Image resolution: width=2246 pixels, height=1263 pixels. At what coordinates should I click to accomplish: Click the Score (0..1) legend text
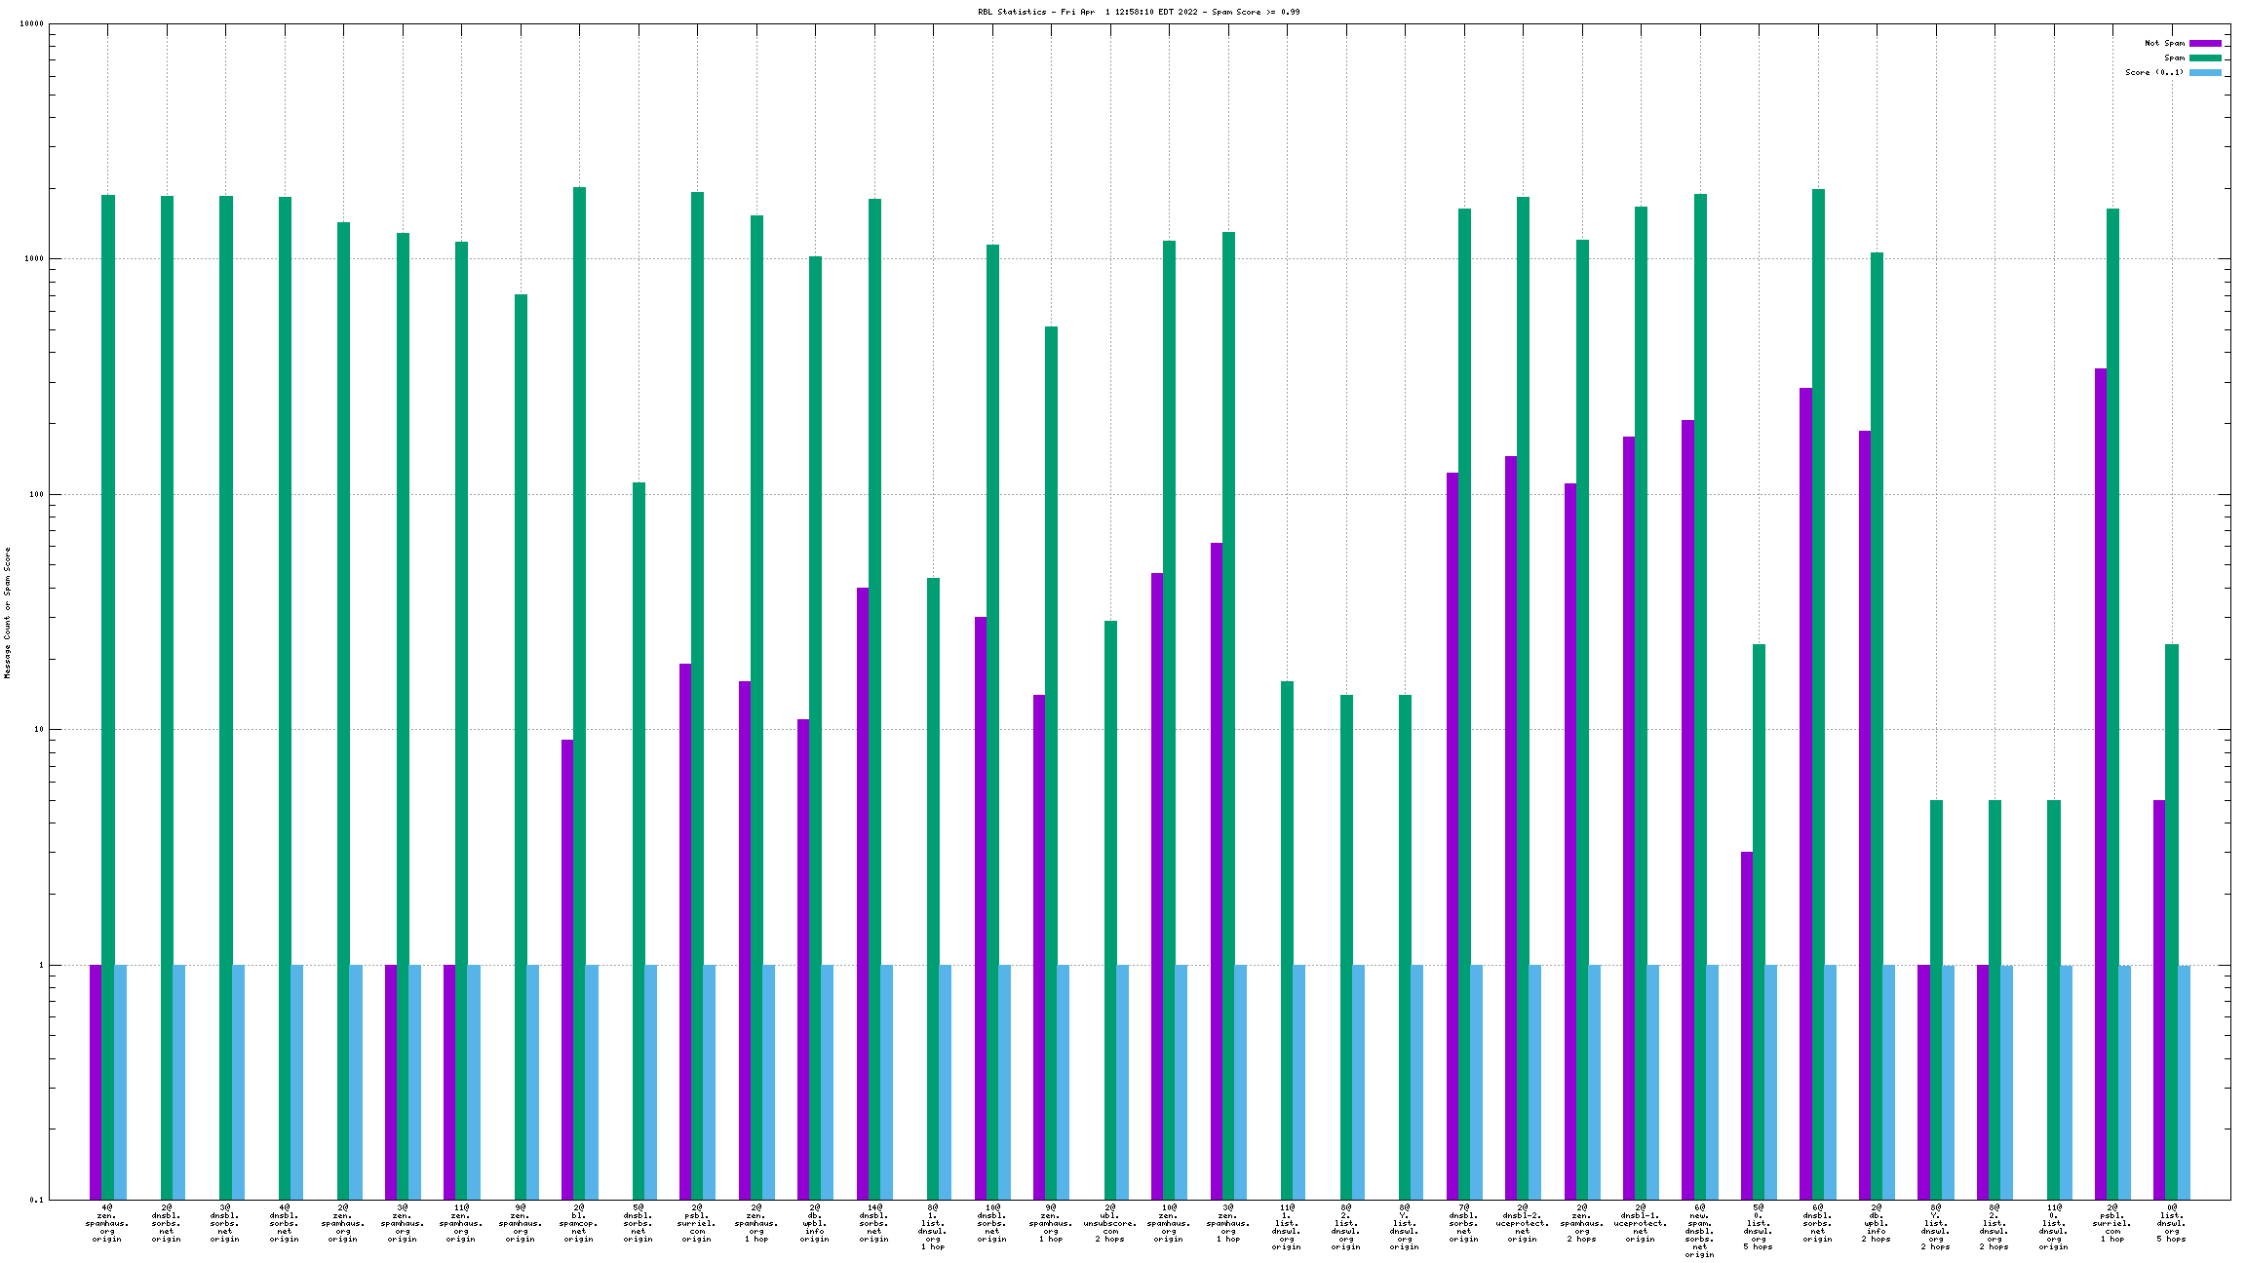(2154, 72)
